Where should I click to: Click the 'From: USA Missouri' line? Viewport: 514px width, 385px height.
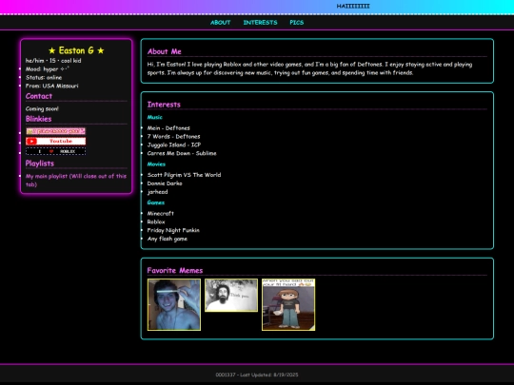coord(52,86)
